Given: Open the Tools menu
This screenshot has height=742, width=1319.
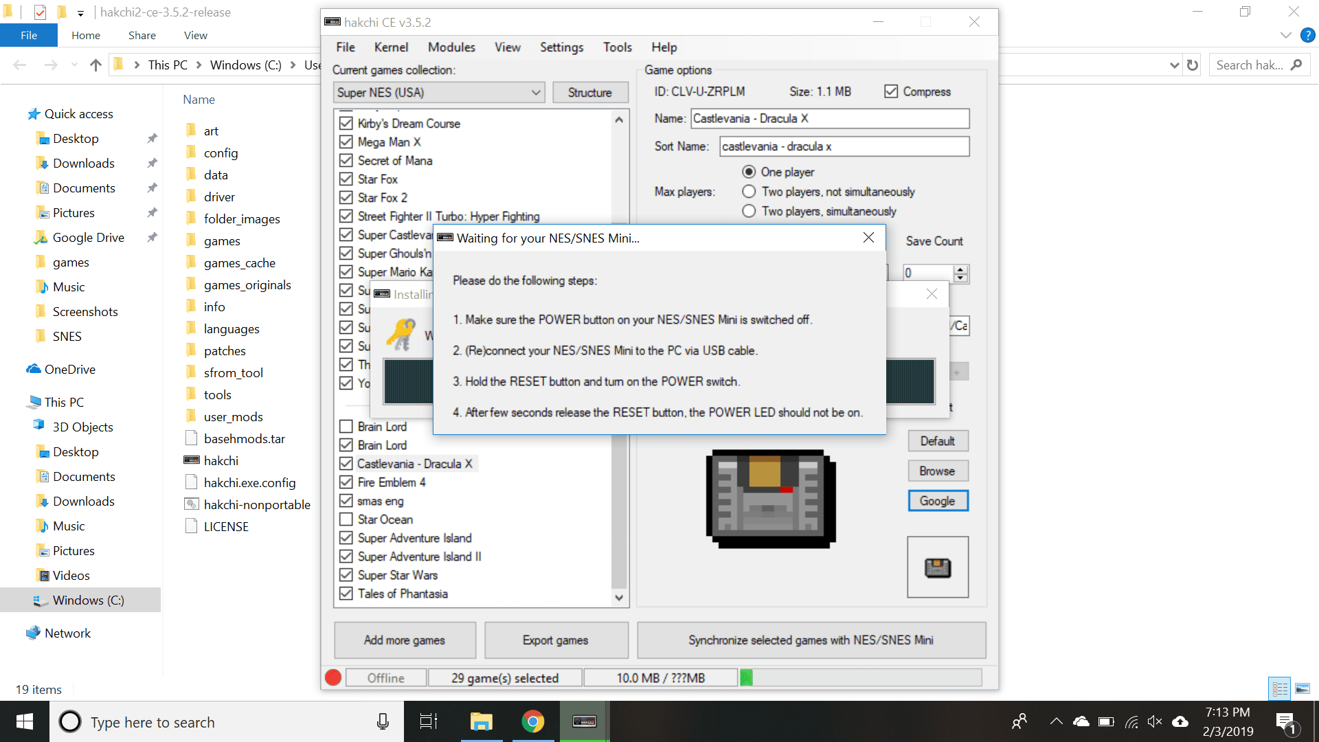Looking at the screenshot, I should 617,47.
